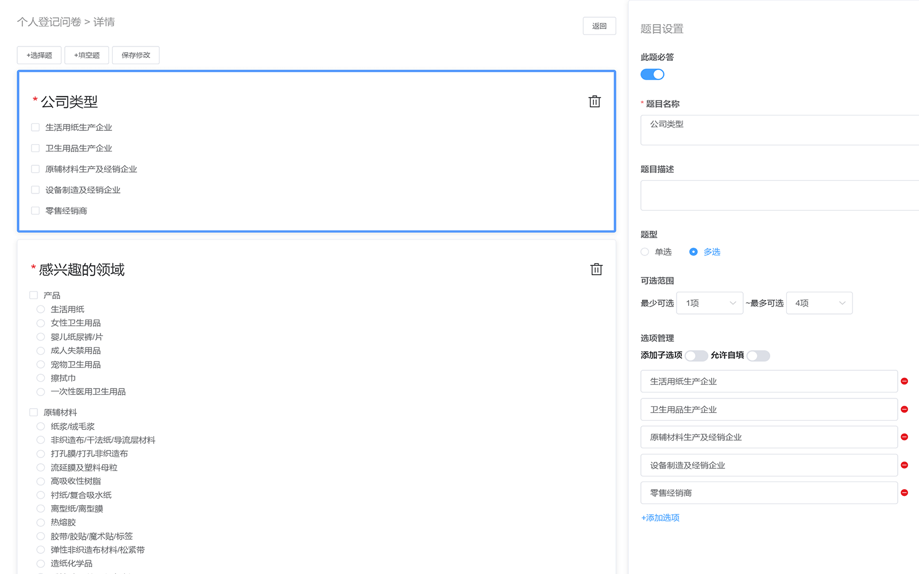Screen dimensions: 919x574
Task: Open the 最多可选 dropdown showing 4项
Action: pos(819,303)
